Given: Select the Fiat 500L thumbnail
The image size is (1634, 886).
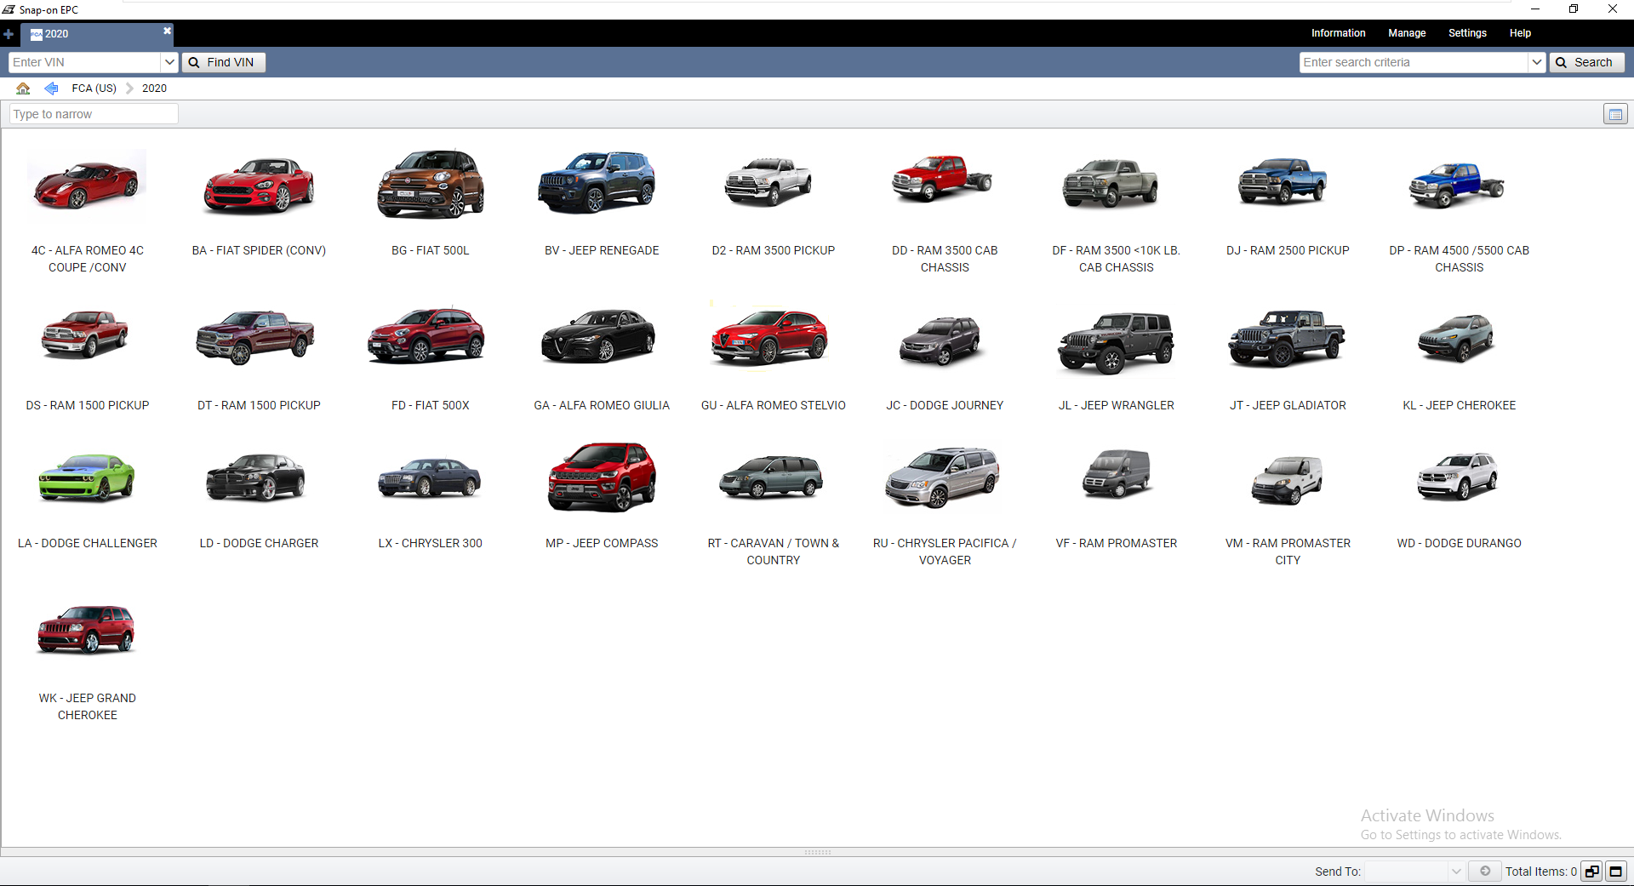Looking at the screenshot, I should click(x=431, y=183).
